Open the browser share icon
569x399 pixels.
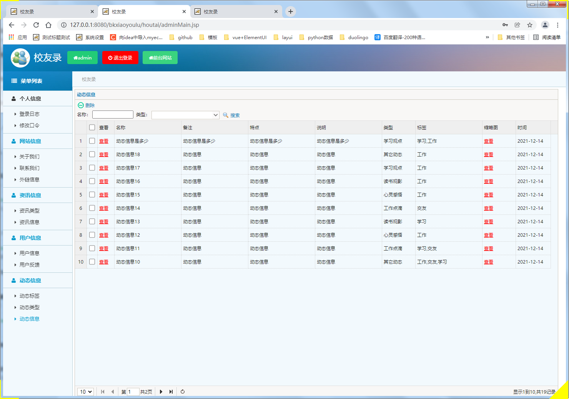tap(517, 25)
